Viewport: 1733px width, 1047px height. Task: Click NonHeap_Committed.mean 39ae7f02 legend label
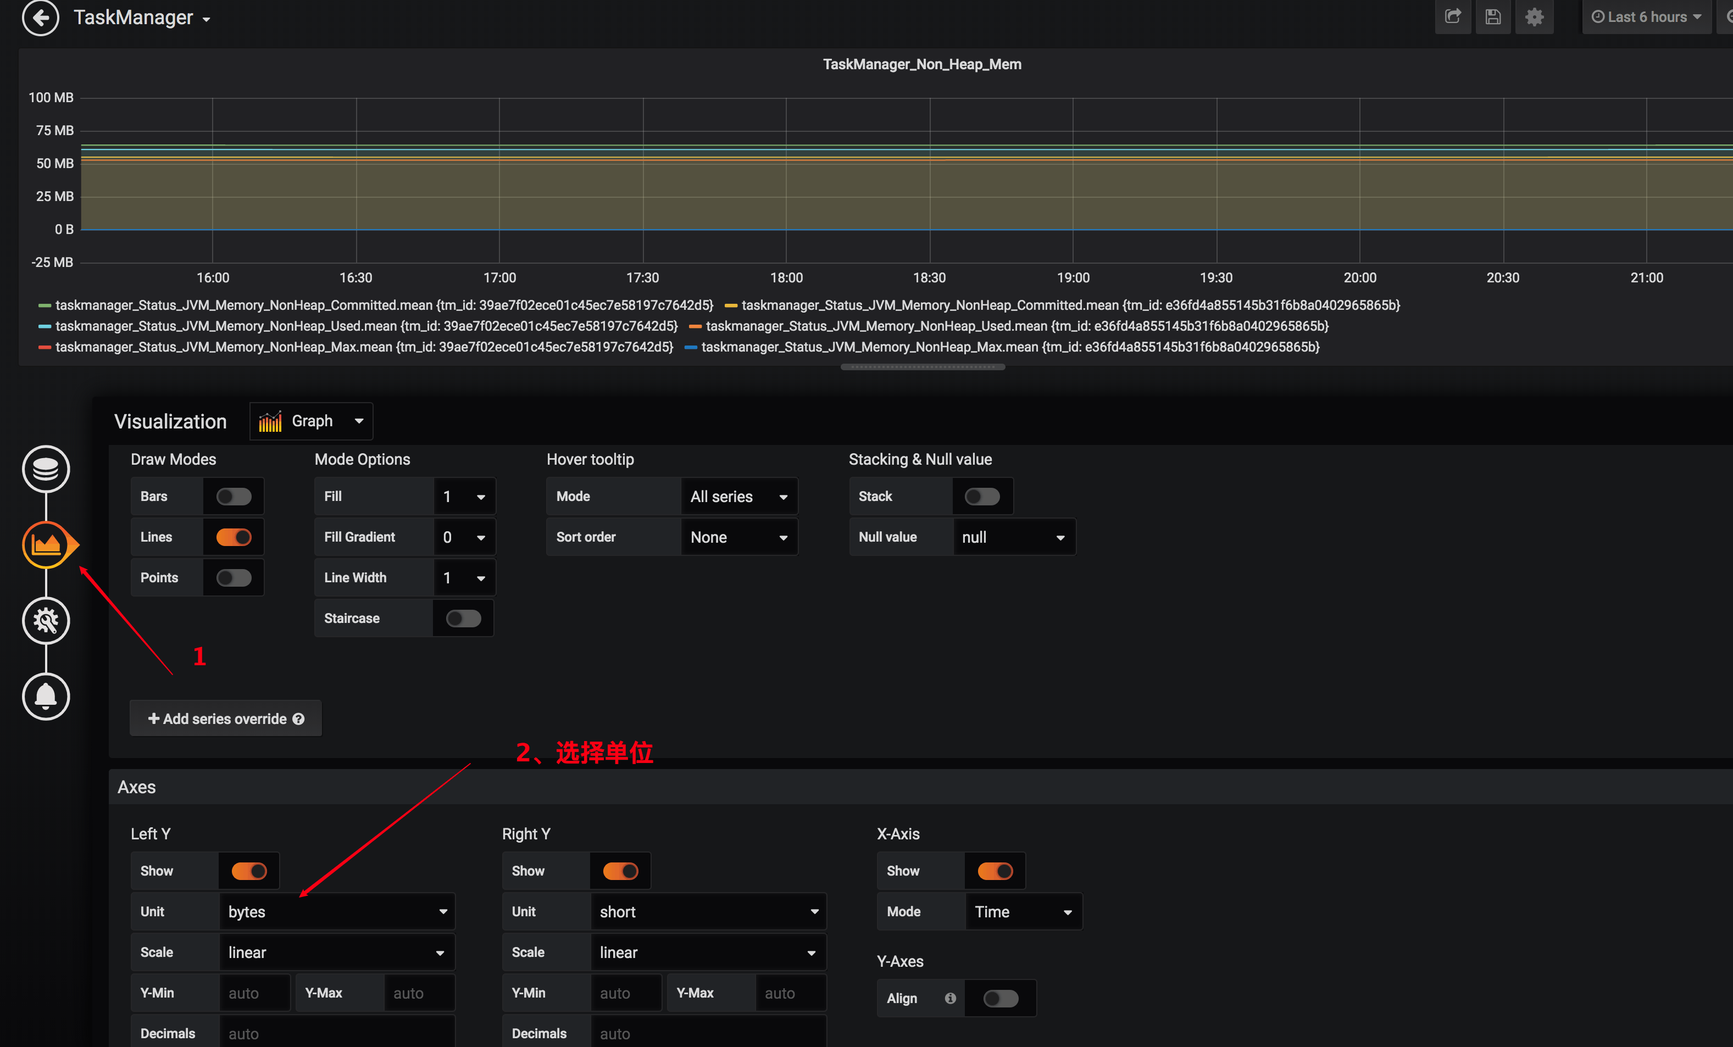(384, 305)
